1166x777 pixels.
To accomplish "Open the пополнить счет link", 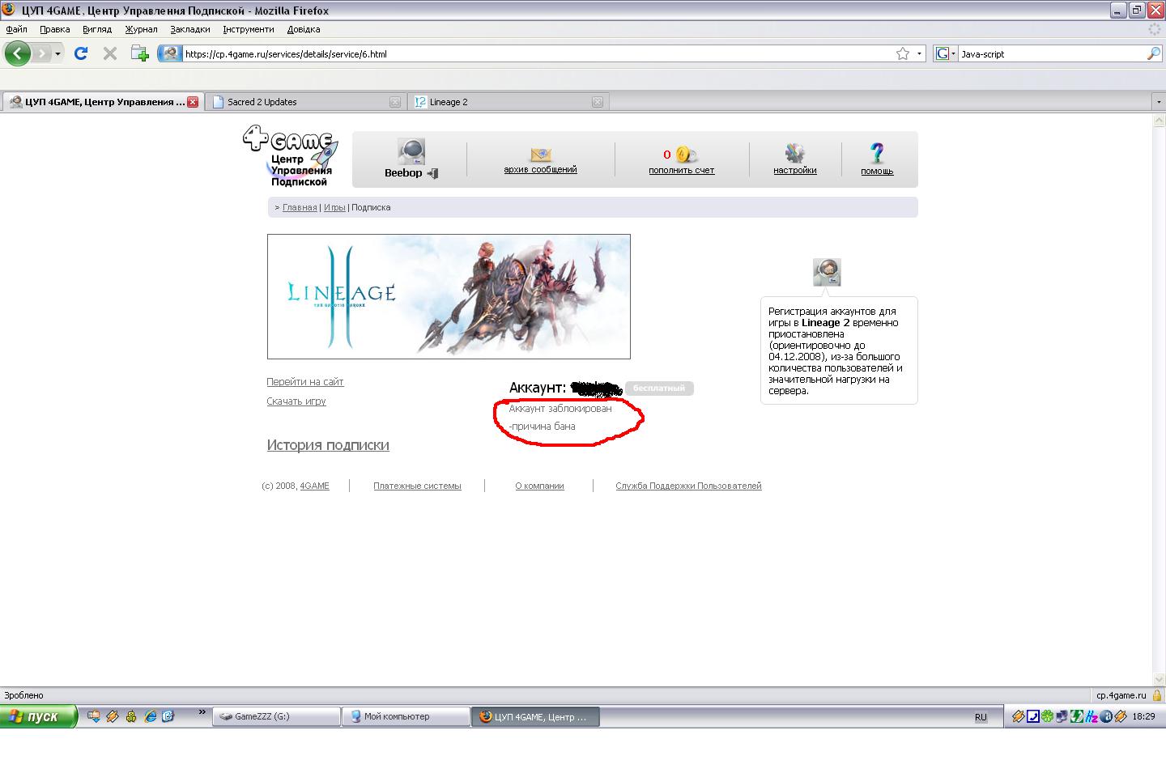I will tap(682, 171).
